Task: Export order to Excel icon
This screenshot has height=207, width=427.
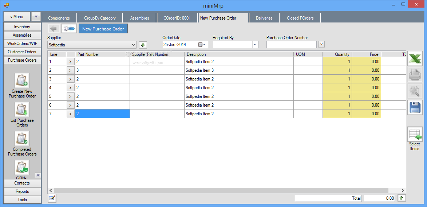Action: point(415,58)
